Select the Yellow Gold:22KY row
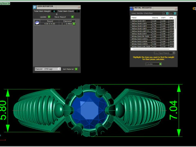Viewport: 196px width, 147px height. tap(152, 33)
